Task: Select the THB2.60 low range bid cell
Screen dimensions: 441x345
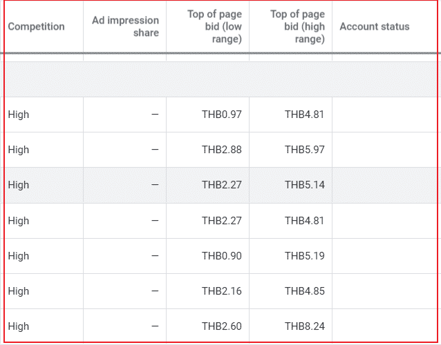Action: click(x=221, y=326)
